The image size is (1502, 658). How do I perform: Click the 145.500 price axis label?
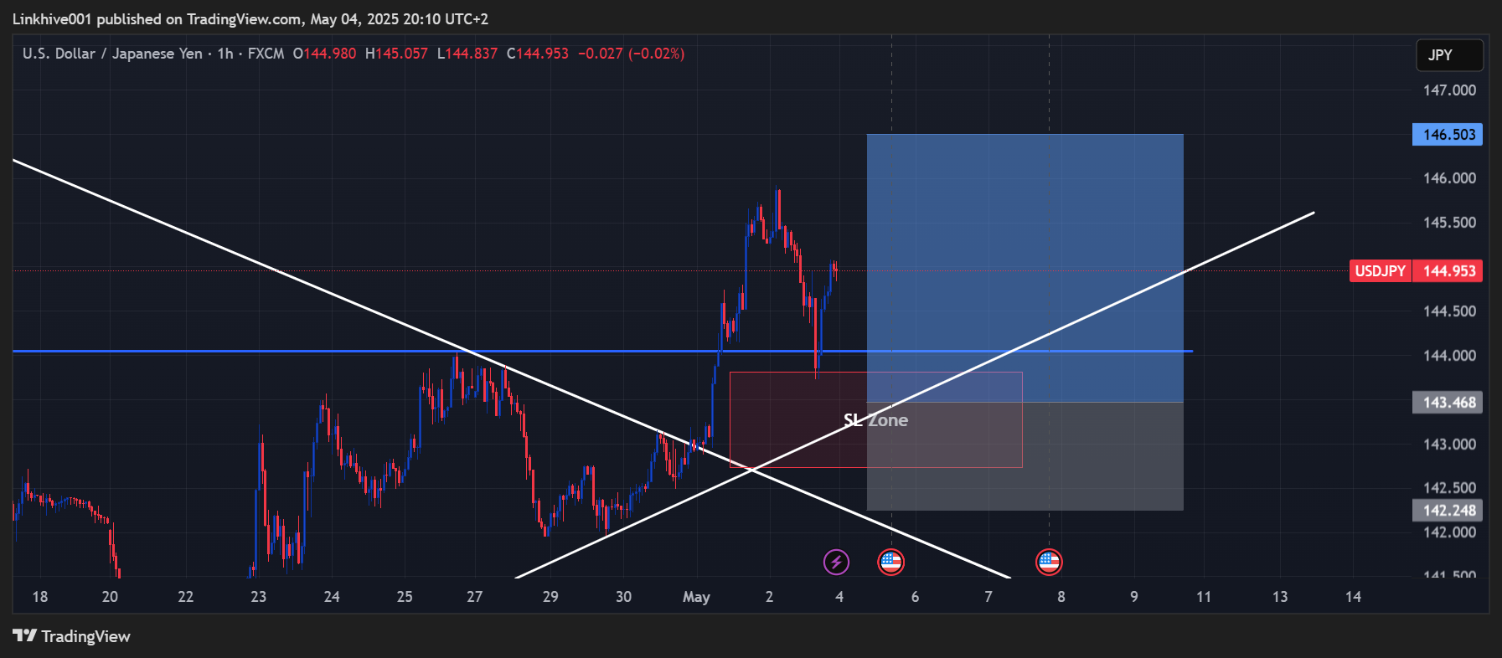tap(1449, 223)
